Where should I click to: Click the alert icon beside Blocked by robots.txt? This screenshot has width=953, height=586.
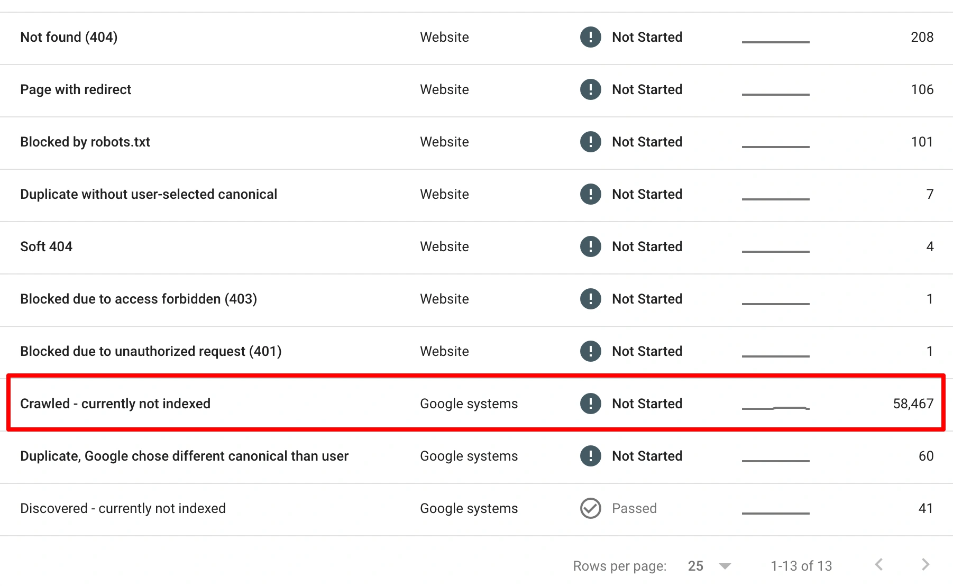pos(590,142)
